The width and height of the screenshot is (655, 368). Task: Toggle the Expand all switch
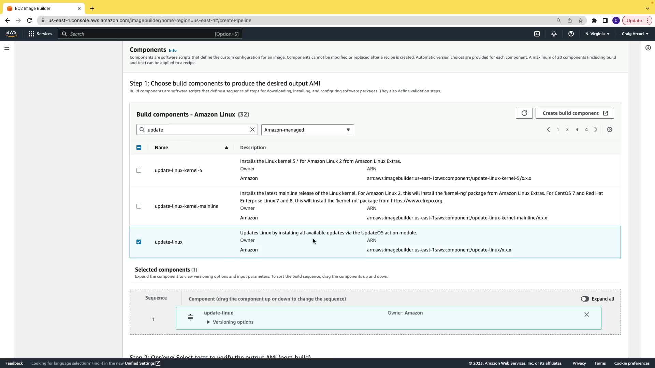coord(585,299)
